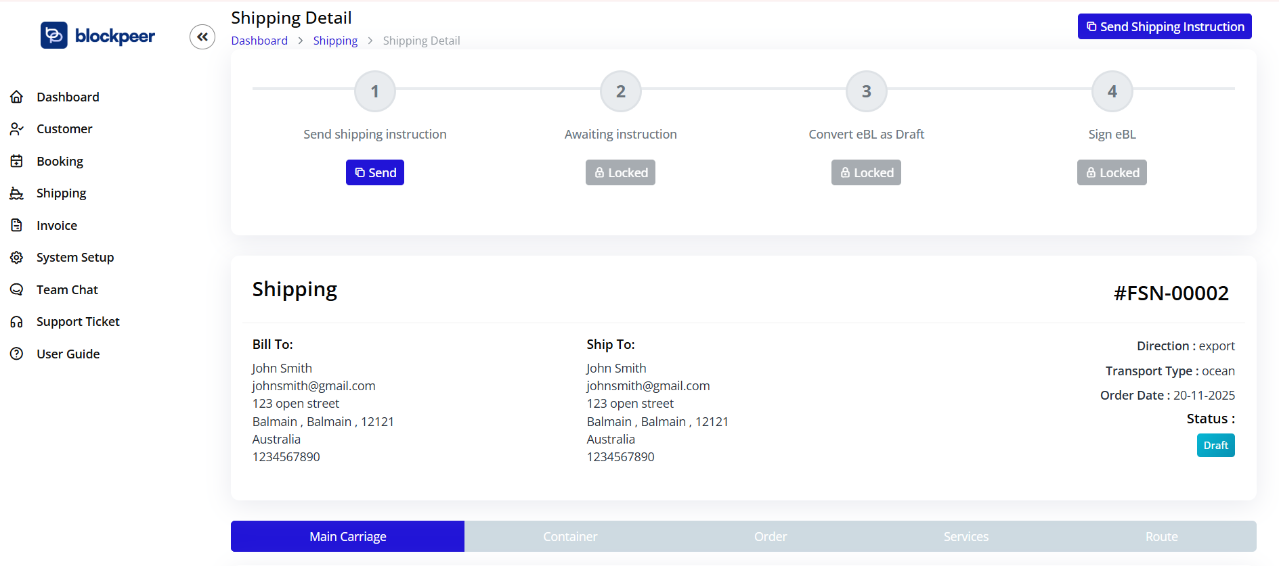This screenshot has height=566, width=1279.
Task: Click the Dashboard home icon in sidebar
Action: tap(17, 97)
